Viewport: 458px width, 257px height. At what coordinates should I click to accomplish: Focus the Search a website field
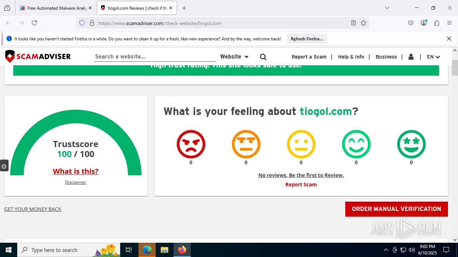click(x=155, y=56)
